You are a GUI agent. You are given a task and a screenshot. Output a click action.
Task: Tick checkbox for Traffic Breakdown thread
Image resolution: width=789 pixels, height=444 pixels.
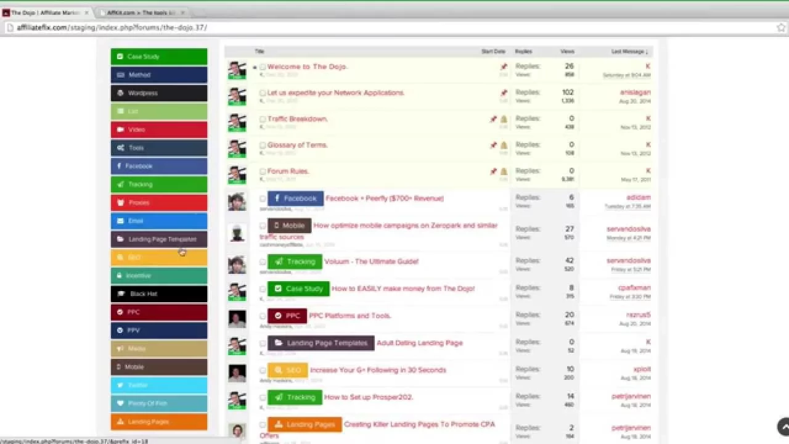(x=263, y=119)
